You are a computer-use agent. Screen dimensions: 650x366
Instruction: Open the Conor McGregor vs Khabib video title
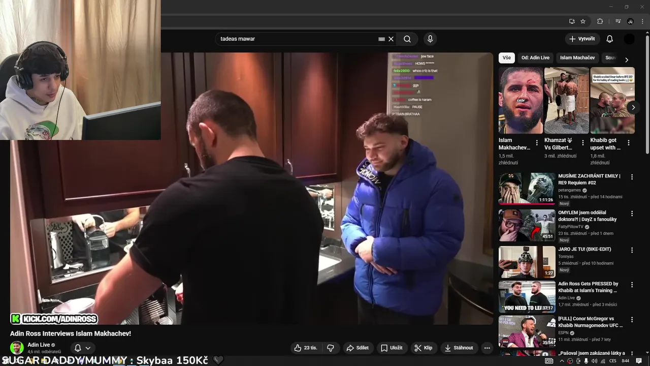point(591,322)
